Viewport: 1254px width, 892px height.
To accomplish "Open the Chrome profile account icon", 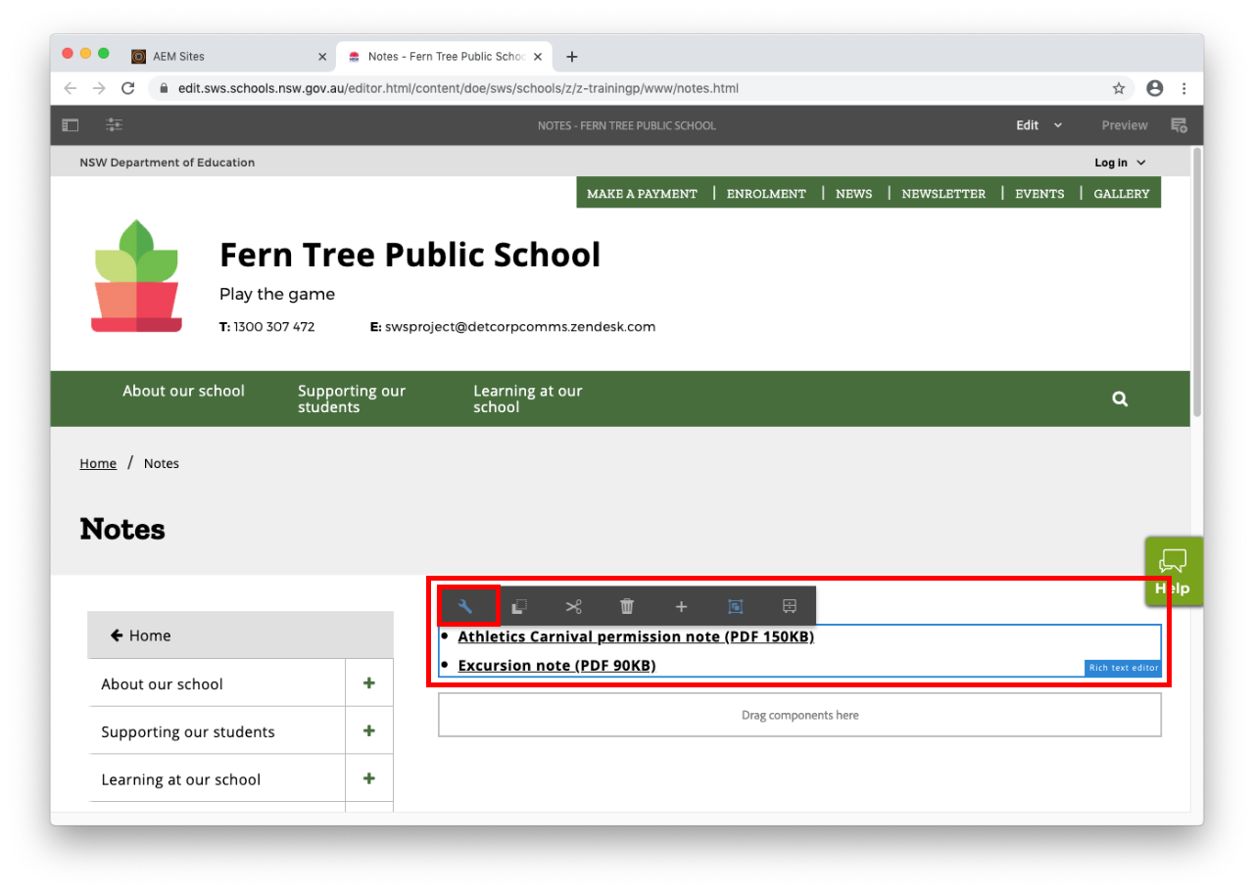I will click(x=1155, y=88).
